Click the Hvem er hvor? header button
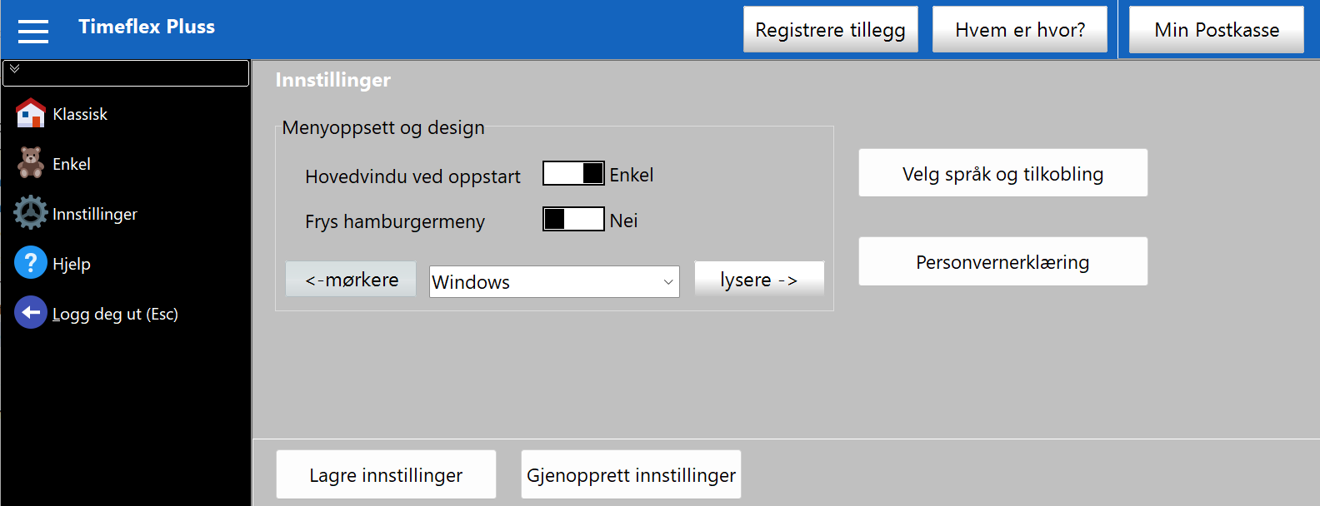The image size is (1320, 506). [1019, 30]
